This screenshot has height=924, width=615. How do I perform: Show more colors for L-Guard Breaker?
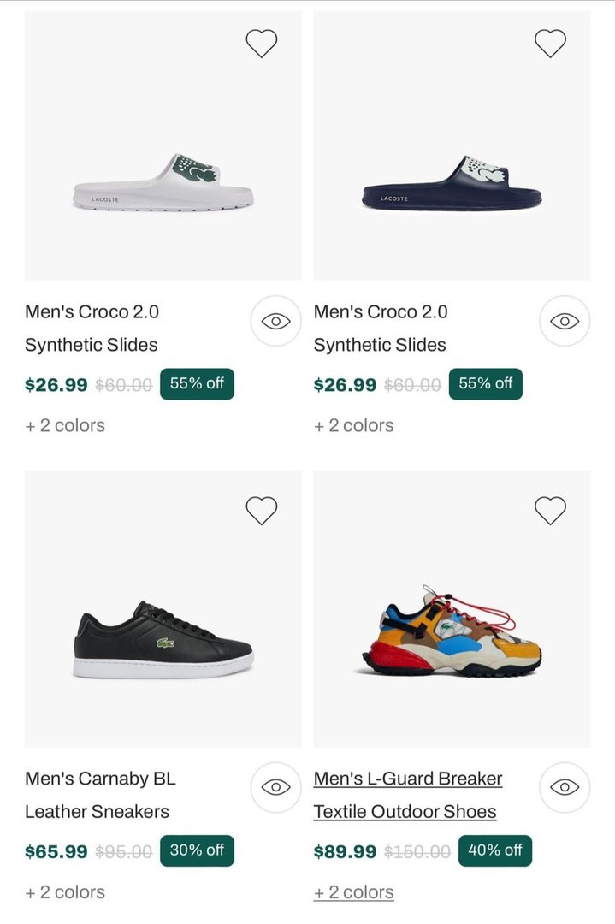(353, 892)
